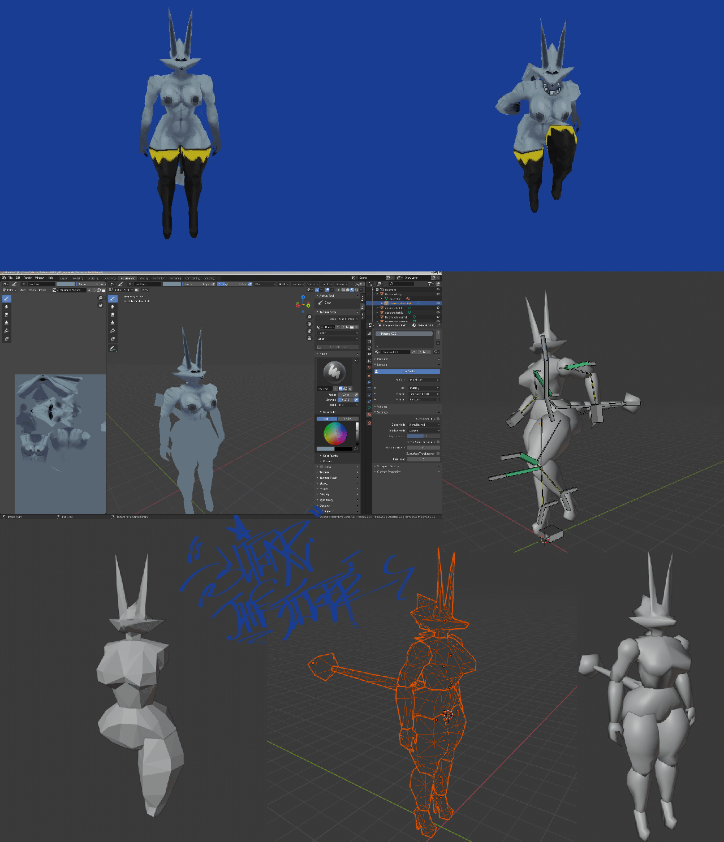Open the Render menu
This screenshot has width=724, height=842.
27,278
